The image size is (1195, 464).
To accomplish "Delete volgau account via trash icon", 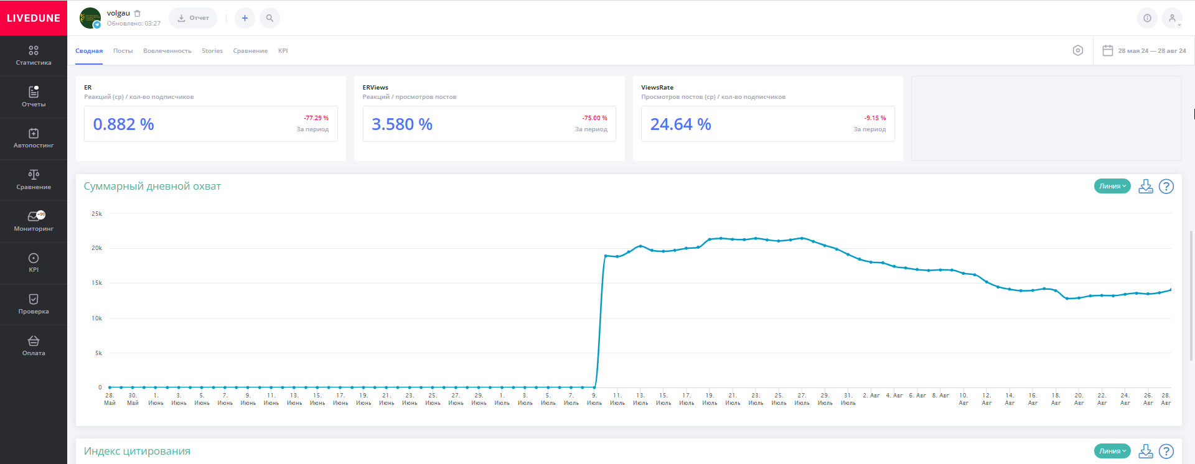I will [x=138, y=13].
